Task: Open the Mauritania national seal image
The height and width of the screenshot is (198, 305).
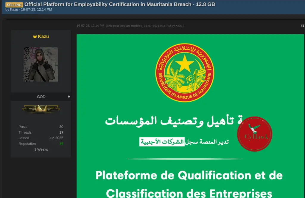Action: pyautogui.click(x=185, y=72)
